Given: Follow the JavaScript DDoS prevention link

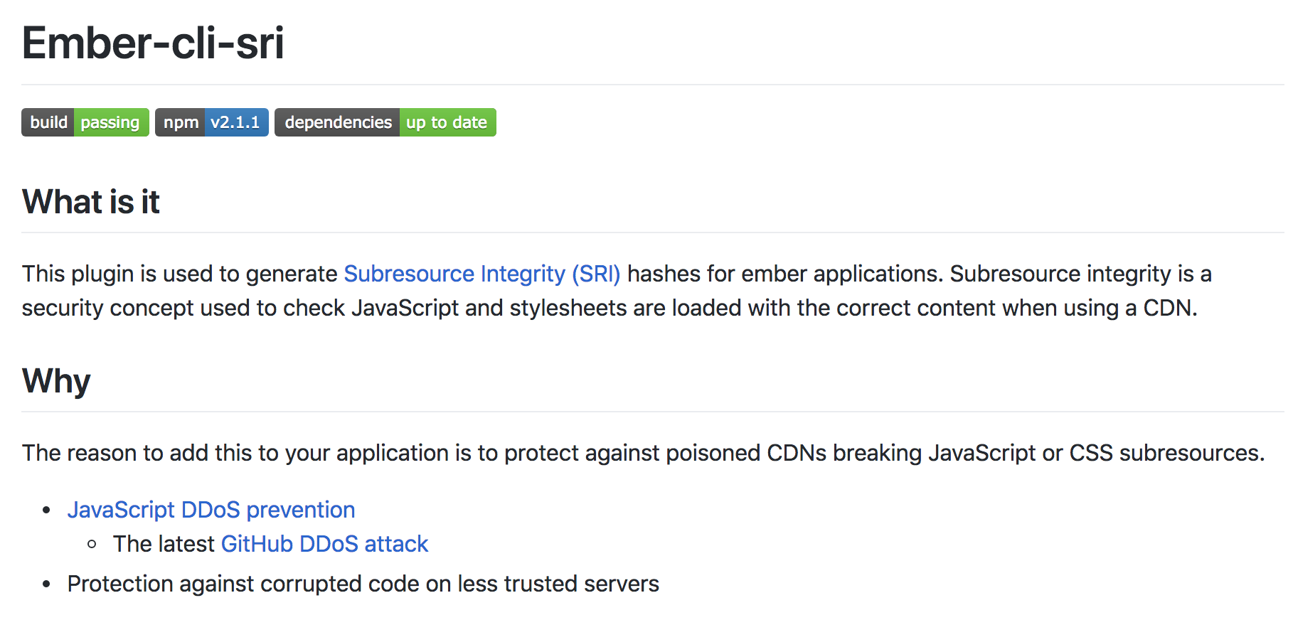Looking at the screenshot, I should tap(211, 510).
